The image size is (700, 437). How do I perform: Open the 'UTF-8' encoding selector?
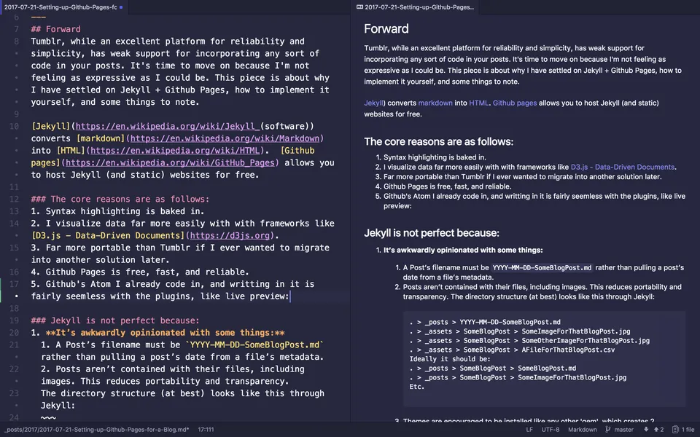(x=550, y=430)
